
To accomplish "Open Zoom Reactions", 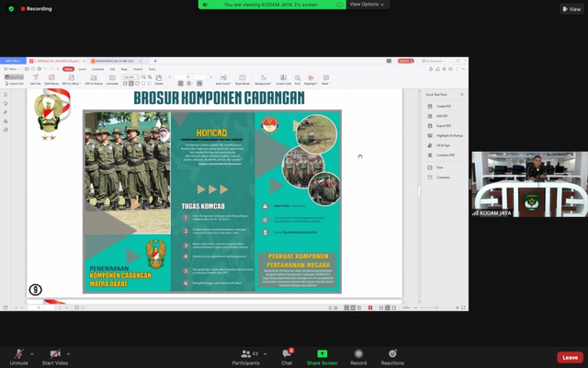I will click(392, 357).
